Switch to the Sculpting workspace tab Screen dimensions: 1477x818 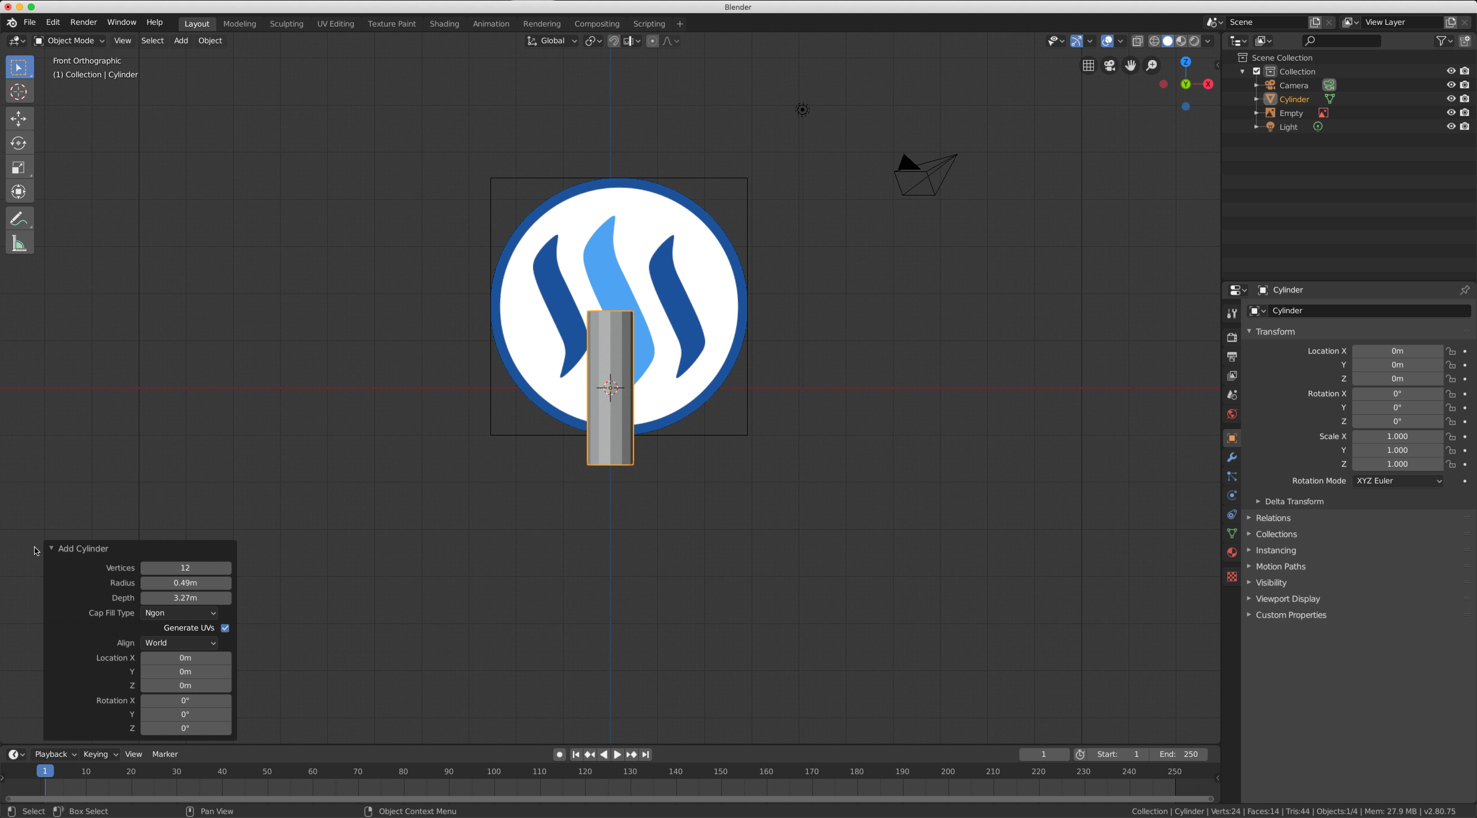click(286, 24)
